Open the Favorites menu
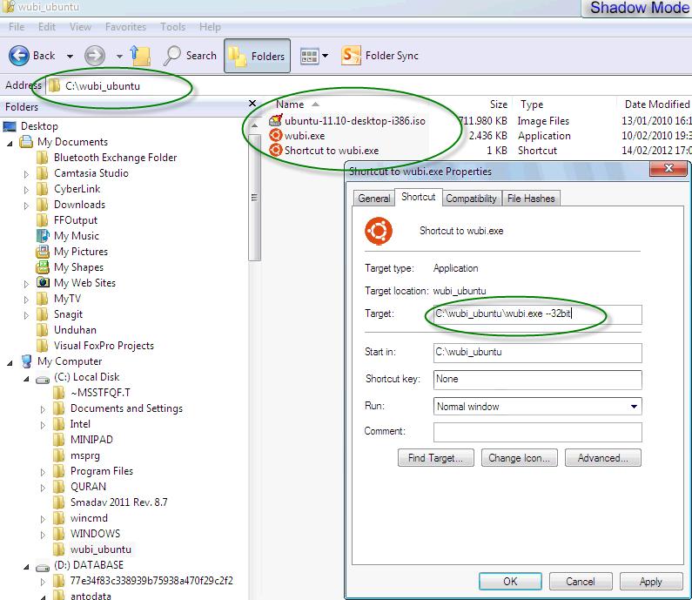Image resolution: width=692 pixels, height=600 pixels. tap(125, 27)
